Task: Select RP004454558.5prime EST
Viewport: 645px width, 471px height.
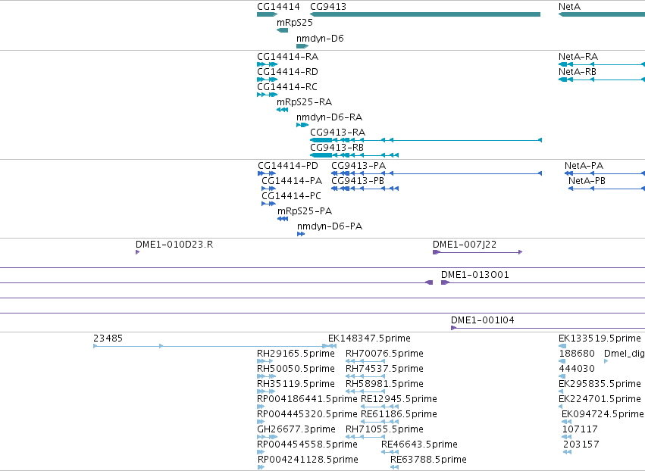Action: [261, 452]
